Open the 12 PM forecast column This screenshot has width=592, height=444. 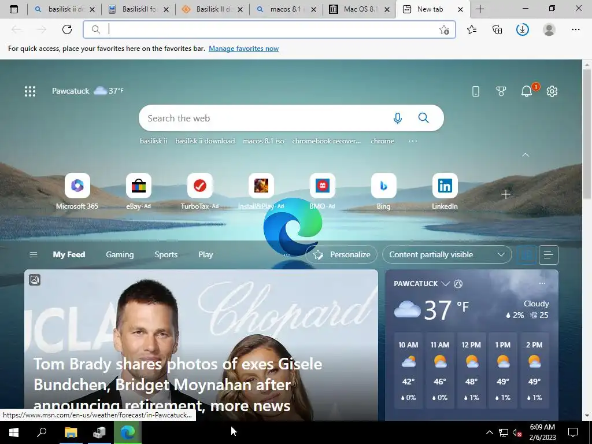471,371
